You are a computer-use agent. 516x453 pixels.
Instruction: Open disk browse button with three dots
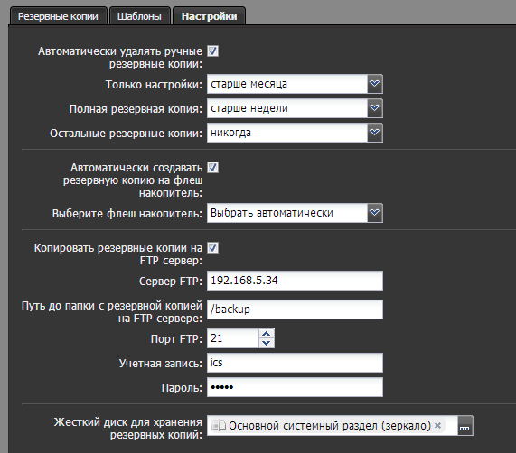[x=465, y=425]
